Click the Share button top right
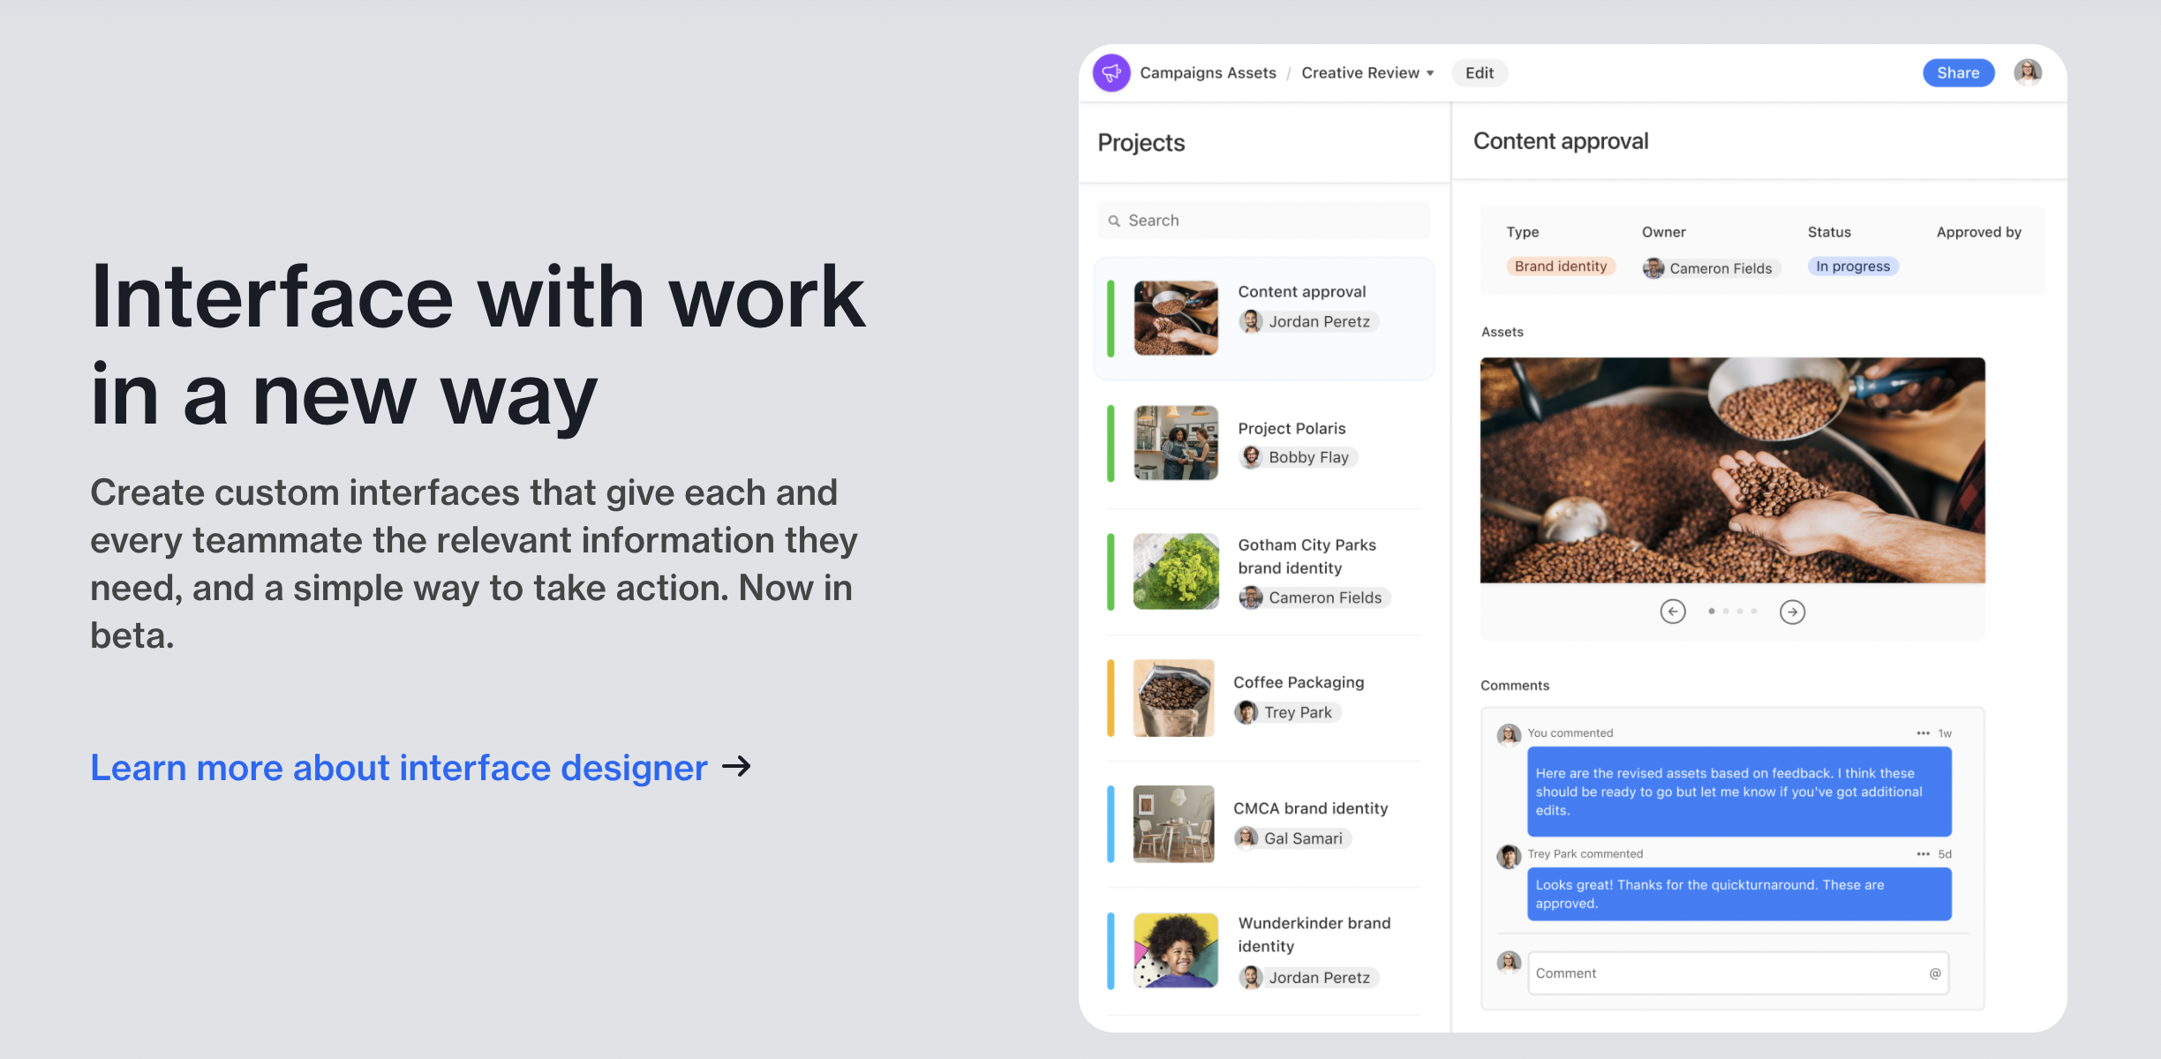This screenshot has height=1059, width=2161. click(x=1957, y=71)
